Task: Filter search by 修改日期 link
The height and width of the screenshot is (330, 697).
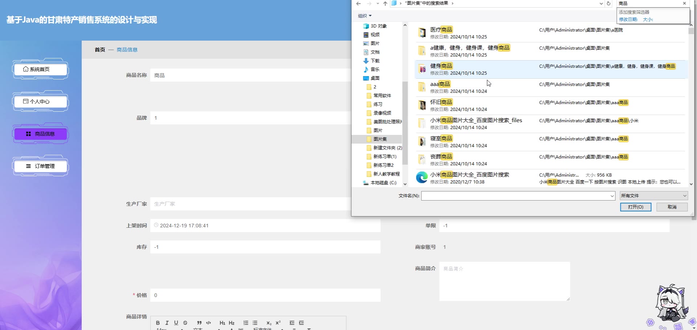Action: tap(628, 20)
